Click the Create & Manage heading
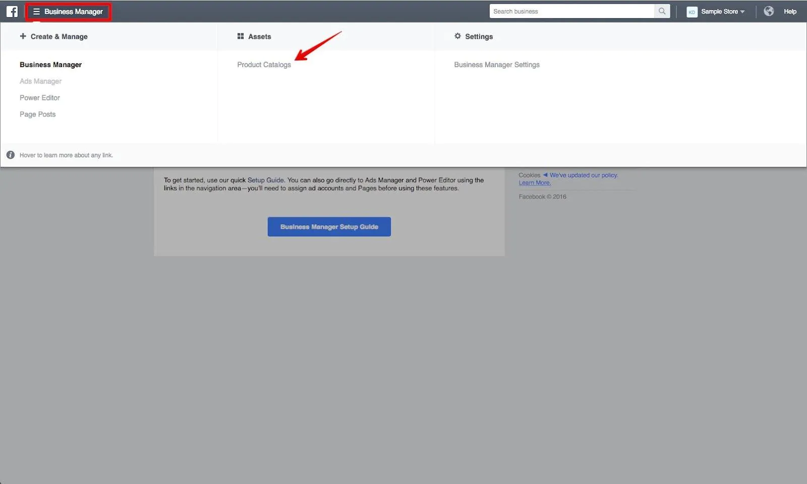This screenshot has height=484, width=807. click(59, 36)
